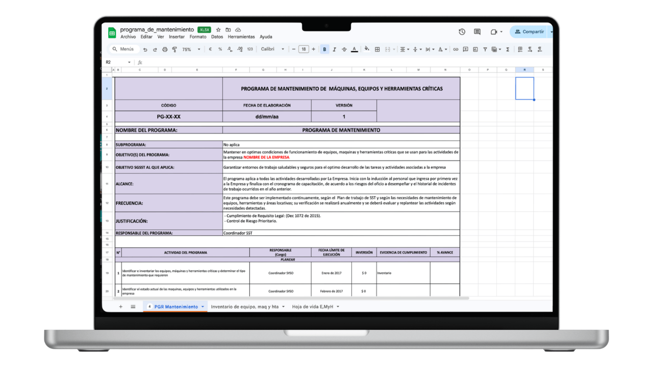The width and height of the screenshot is (653, 367).
Task: Toggle italic formatting
Action: (334, 49)
